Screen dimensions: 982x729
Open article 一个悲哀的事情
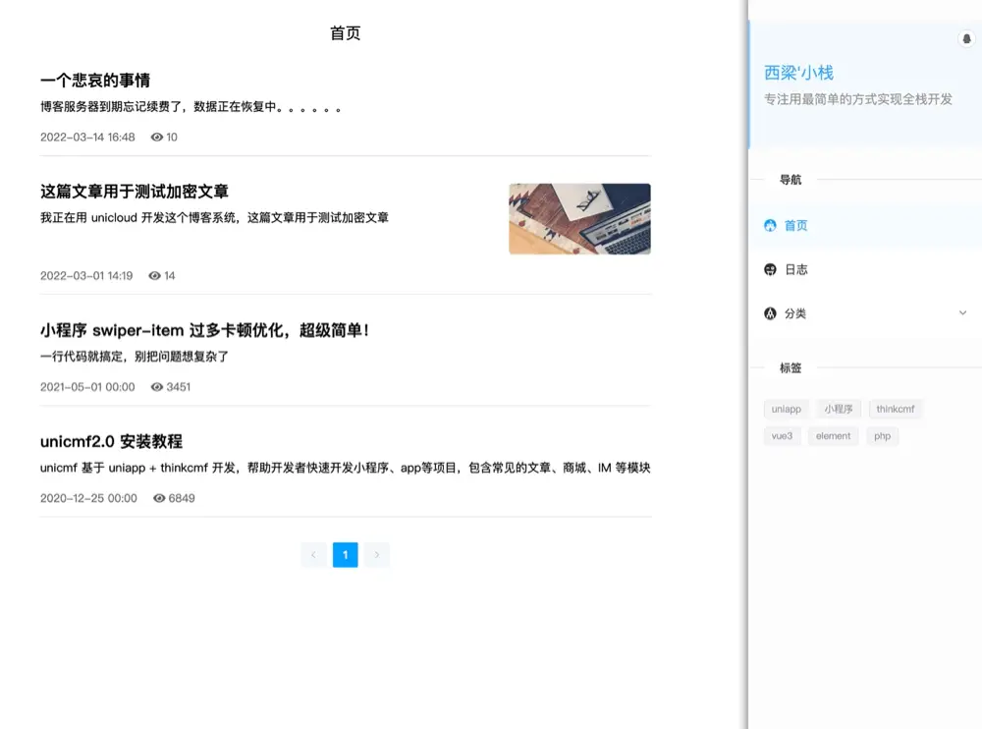pyautogui.click(x=95, y=81)
